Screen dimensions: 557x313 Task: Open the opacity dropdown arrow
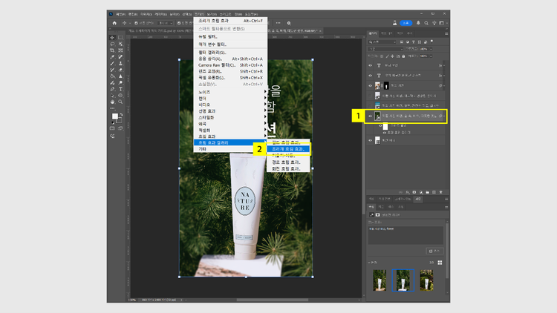pyautogui.click(x=431, y=50)
